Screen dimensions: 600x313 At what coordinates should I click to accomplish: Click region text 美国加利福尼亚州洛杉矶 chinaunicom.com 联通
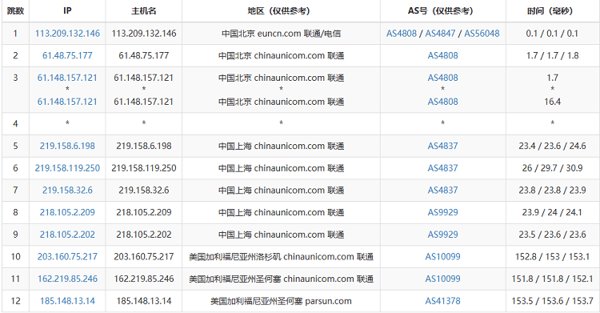pos(281,257)
